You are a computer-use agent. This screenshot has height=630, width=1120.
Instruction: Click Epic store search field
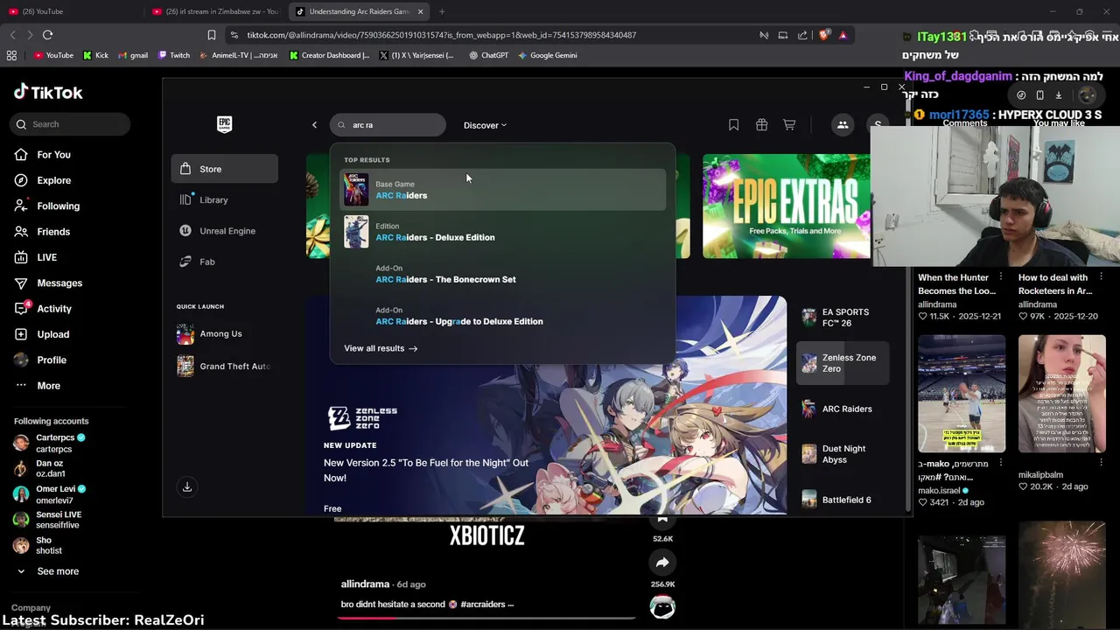click(388, 125)
